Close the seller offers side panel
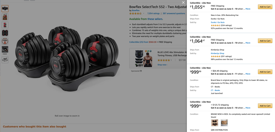This screenshot has height=132, width=275. pyautogui.click(x=183, y=3)
